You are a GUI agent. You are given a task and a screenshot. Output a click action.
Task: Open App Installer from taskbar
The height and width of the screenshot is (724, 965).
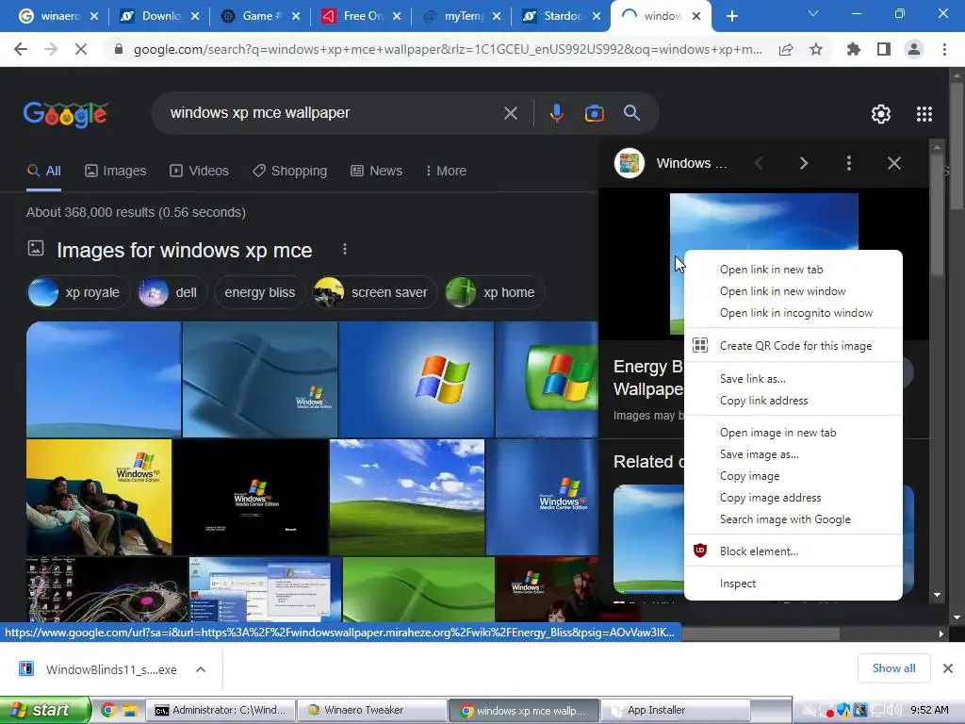click(675, 710)
